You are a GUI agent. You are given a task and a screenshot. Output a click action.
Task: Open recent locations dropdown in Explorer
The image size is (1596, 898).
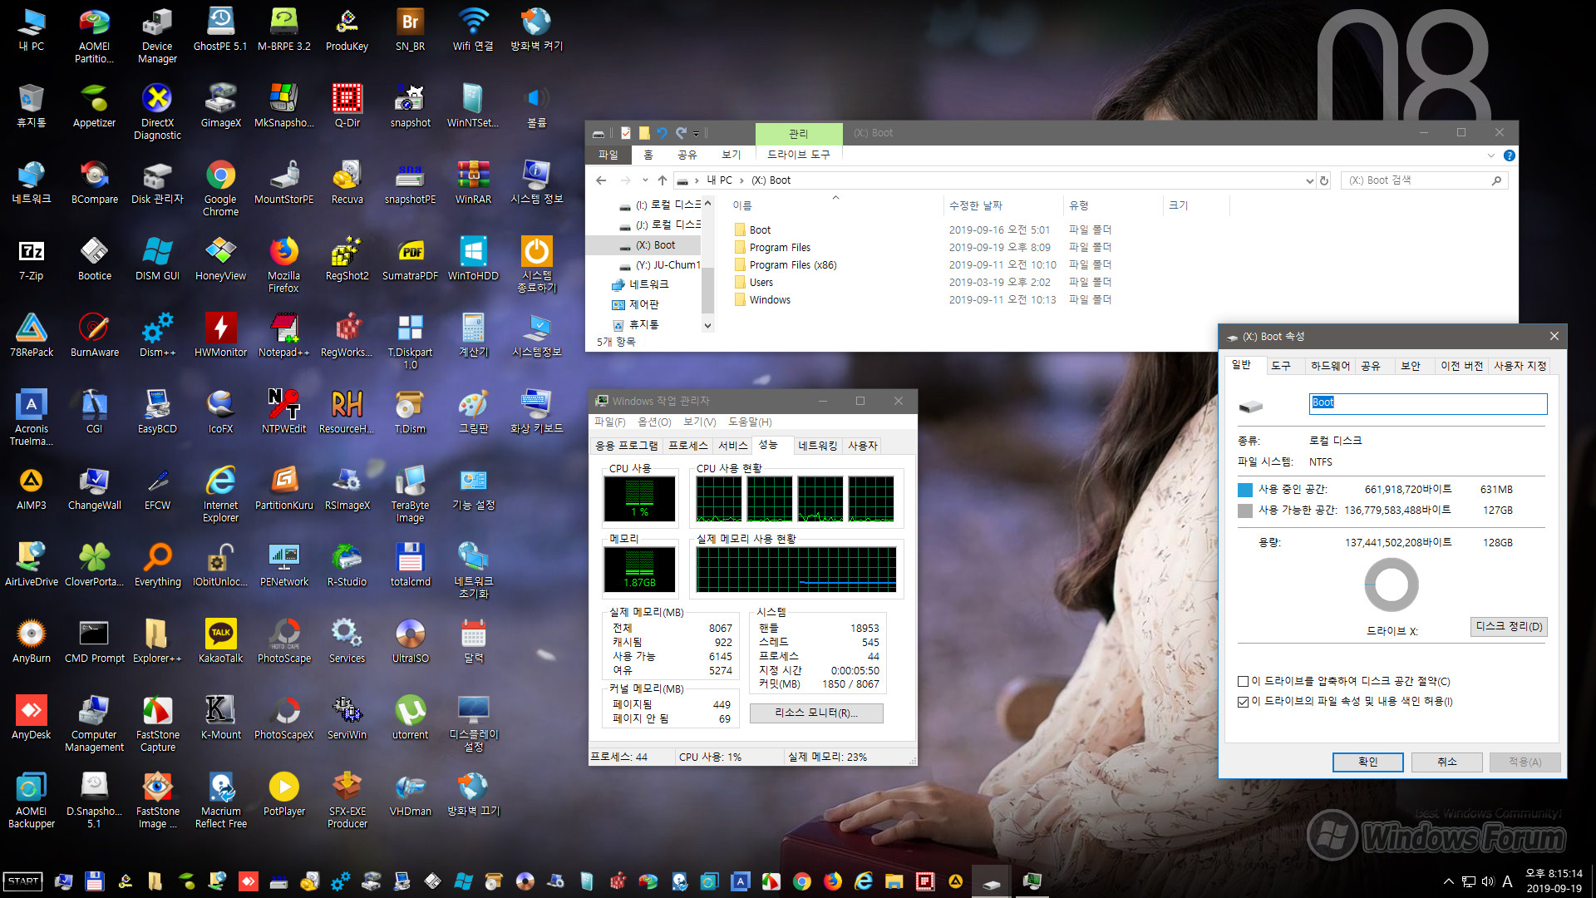pos(644,180)
